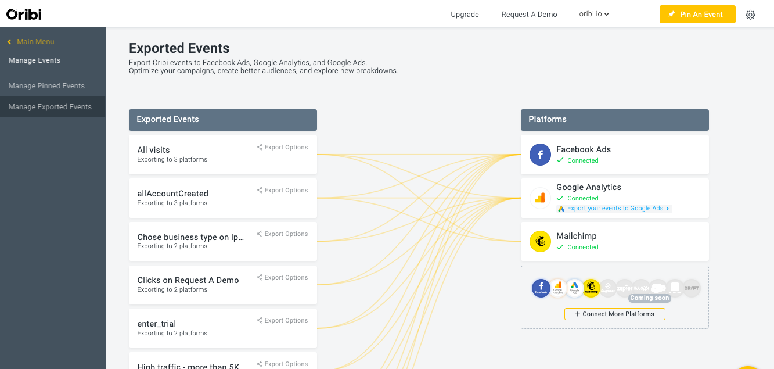Viewport: 774px width, 369px height.
Task: Click the Facebook Ads logo in Platforms list
Action: click(540, 155)
